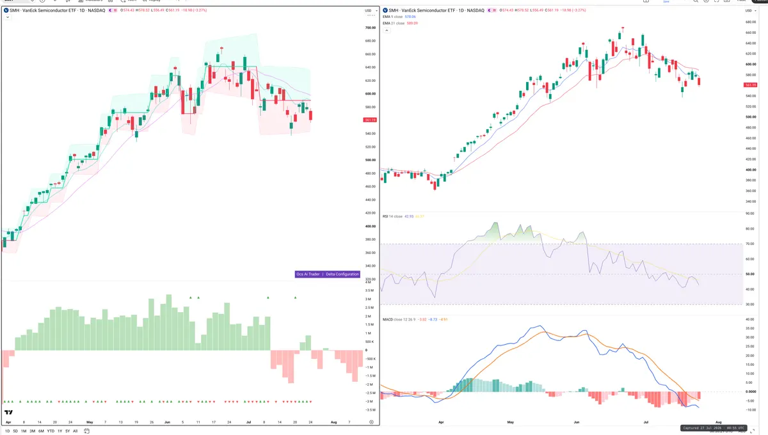Open the TradingView logo on left chart
The height and width of the screenshot is (435, 768).
pos(9,413)
